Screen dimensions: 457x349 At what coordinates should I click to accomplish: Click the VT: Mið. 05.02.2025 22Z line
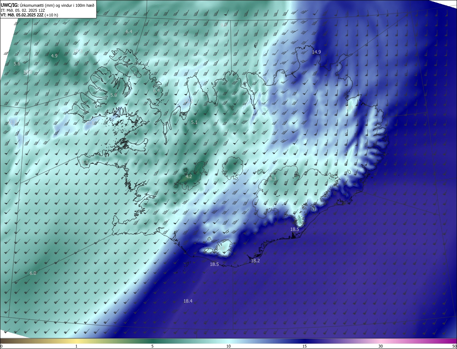point(29,15)
